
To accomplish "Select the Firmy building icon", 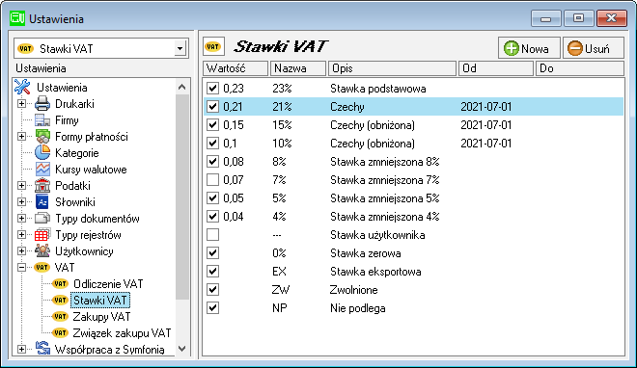I will coord(42,120).
